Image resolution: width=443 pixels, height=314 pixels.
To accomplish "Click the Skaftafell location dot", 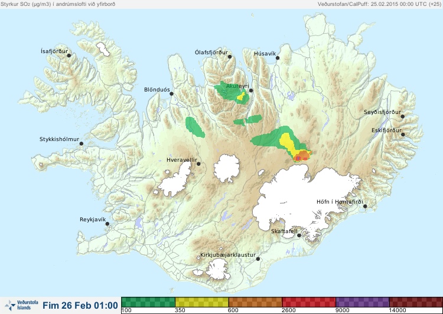I will (299, 235).
